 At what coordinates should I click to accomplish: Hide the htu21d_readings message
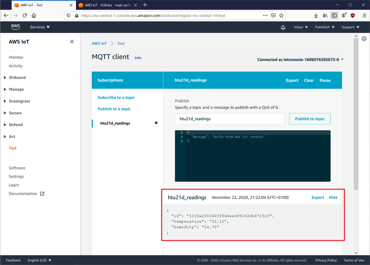(333, 197)
